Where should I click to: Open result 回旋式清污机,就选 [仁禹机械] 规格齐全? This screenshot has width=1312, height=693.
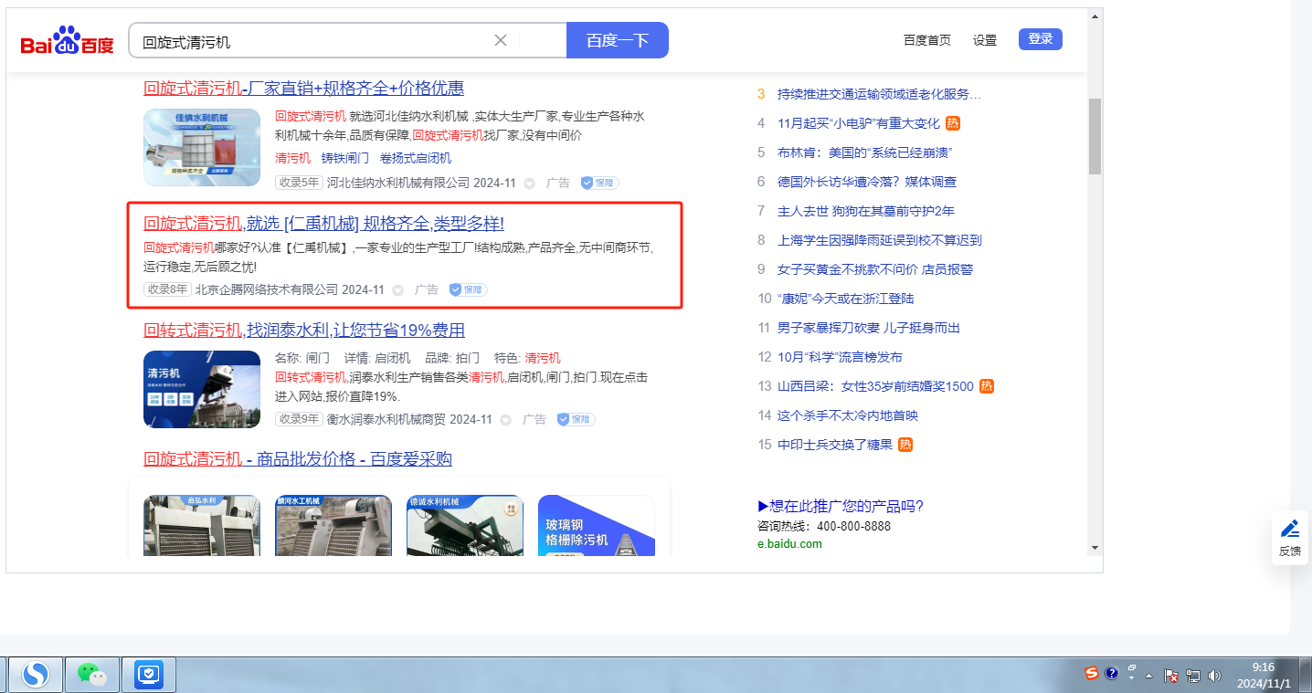point(324,224)
